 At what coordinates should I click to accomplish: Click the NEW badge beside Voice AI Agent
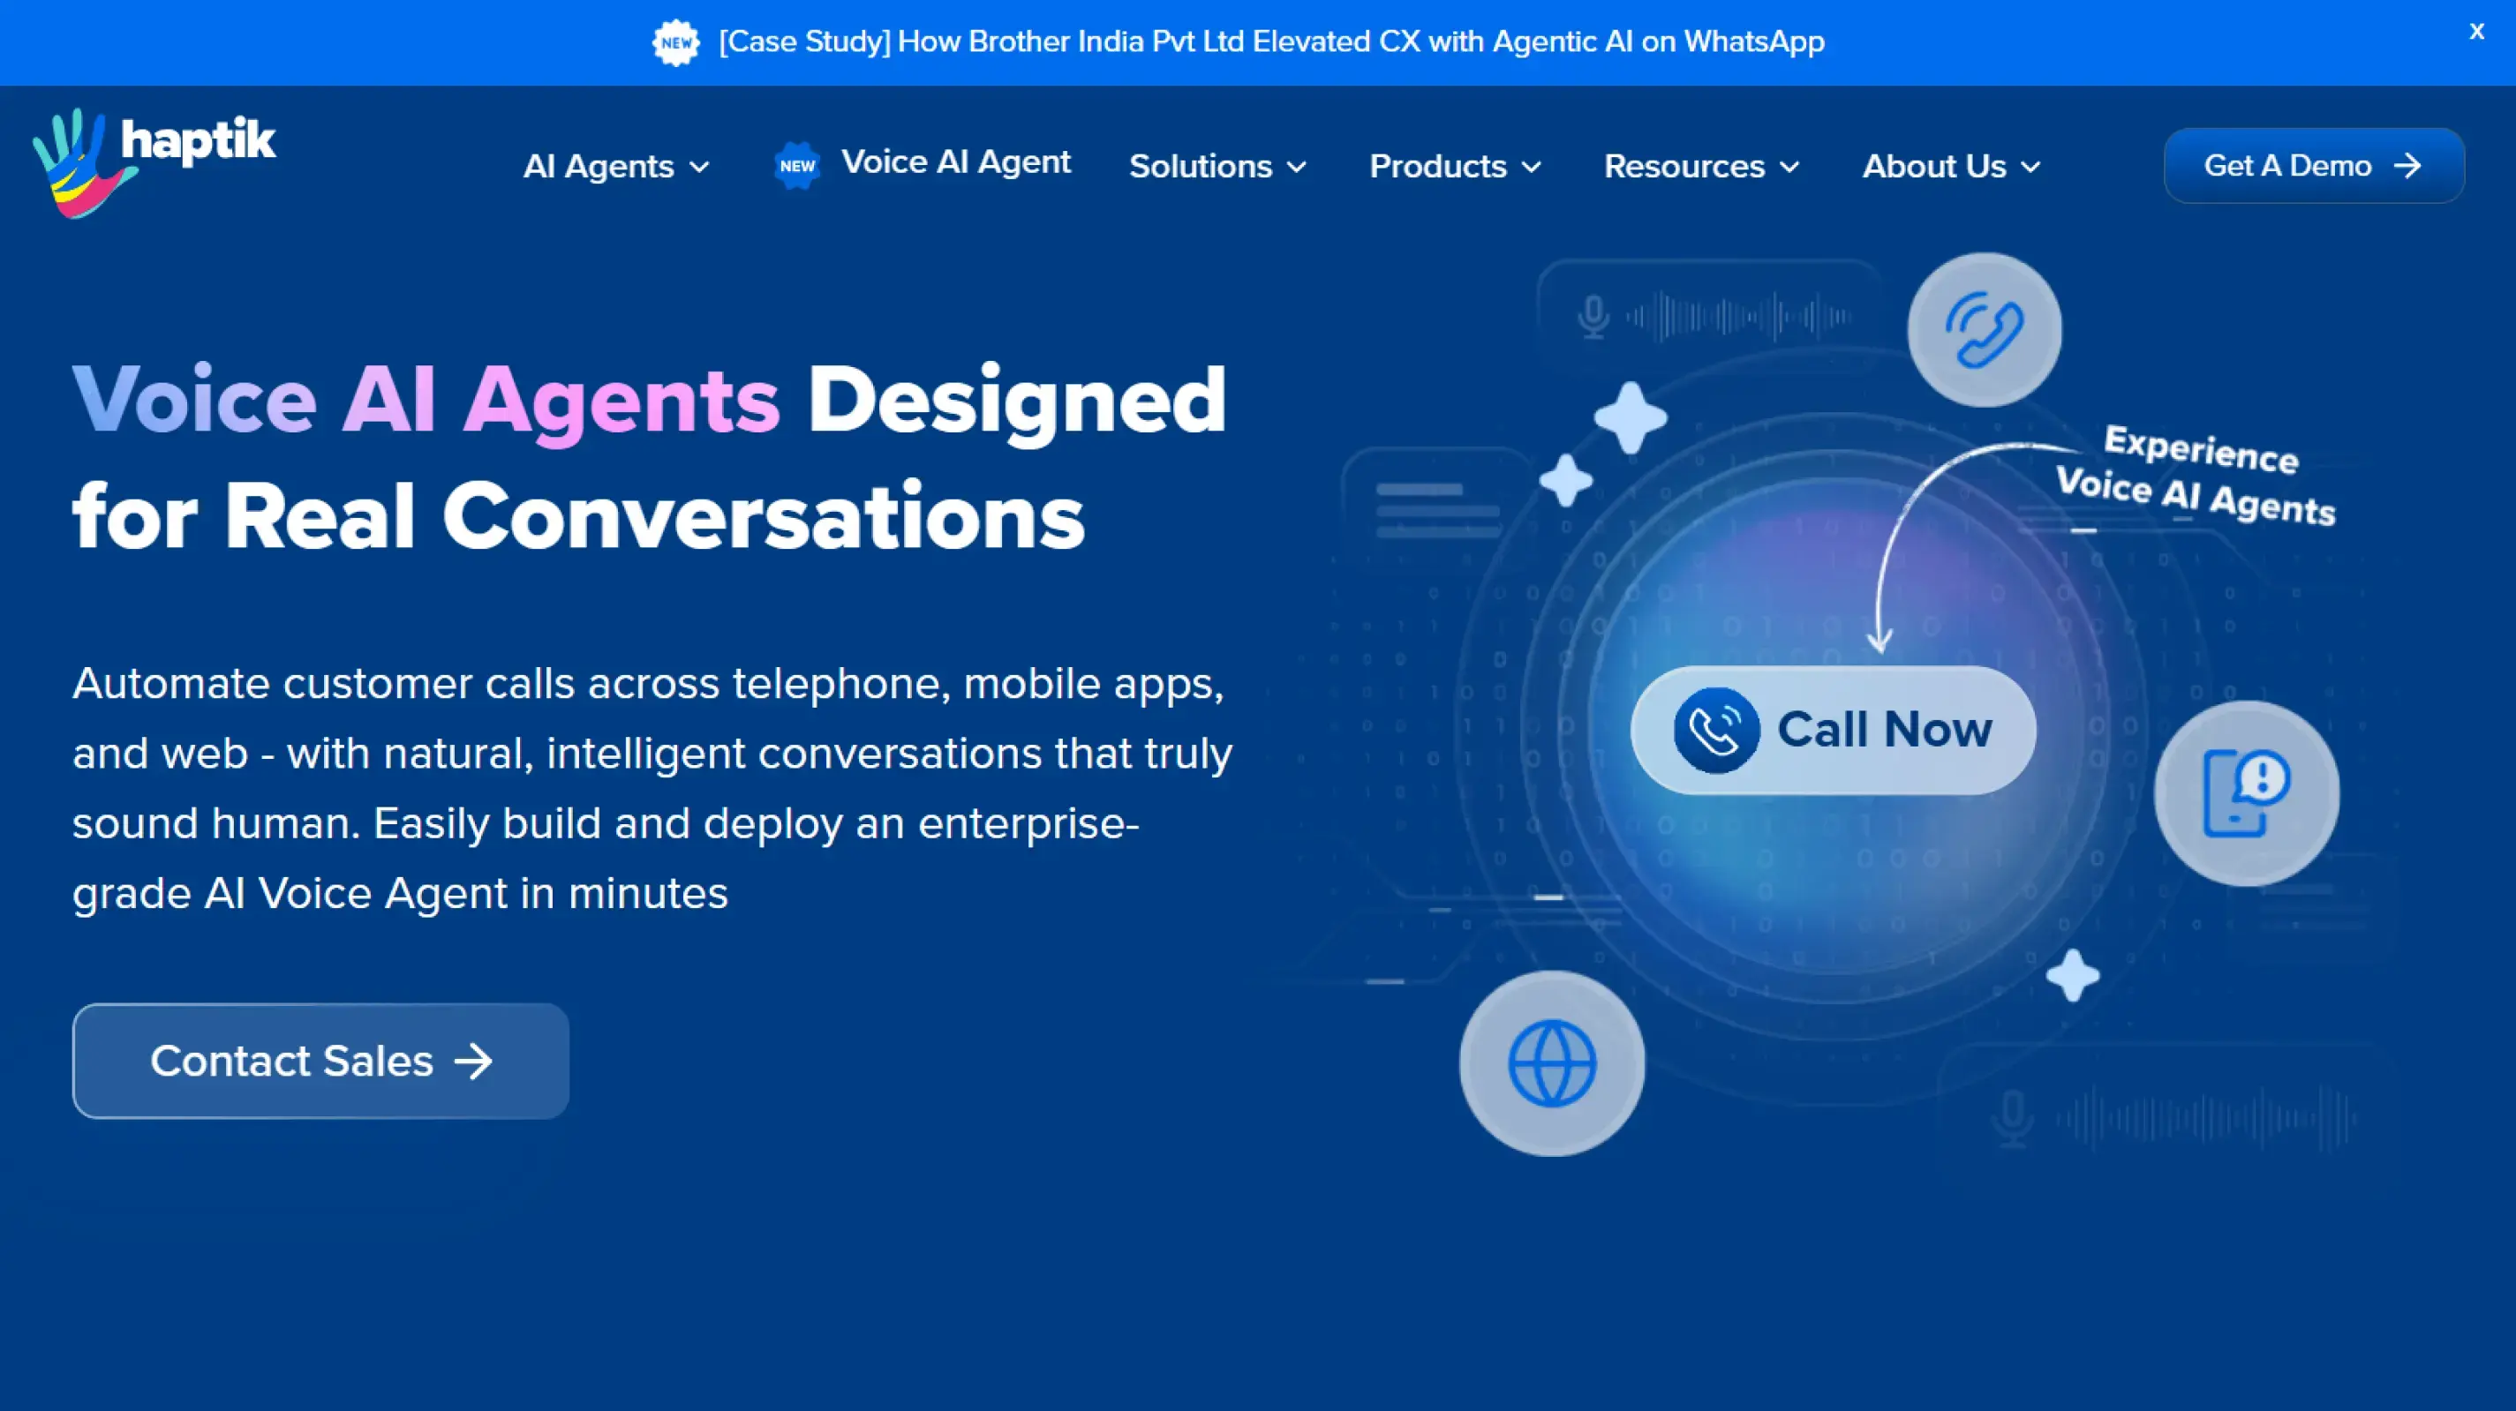tap(797, 166)
